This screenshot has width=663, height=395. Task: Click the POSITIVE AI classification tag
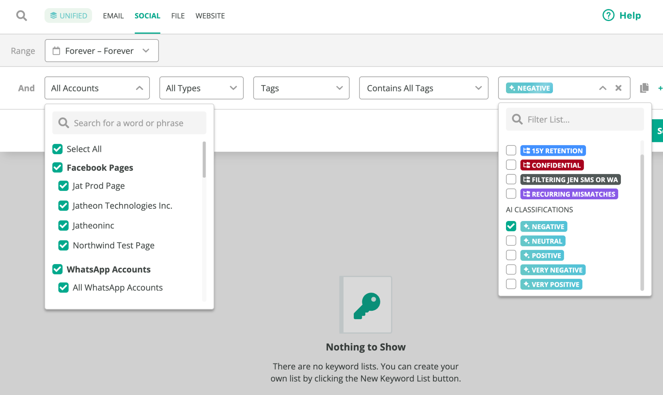(542, 255)
